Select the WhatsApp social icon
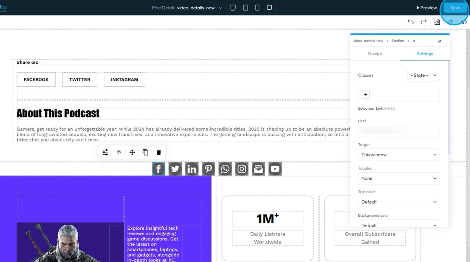This screenshot has height=262, width=470. [225, 169]
